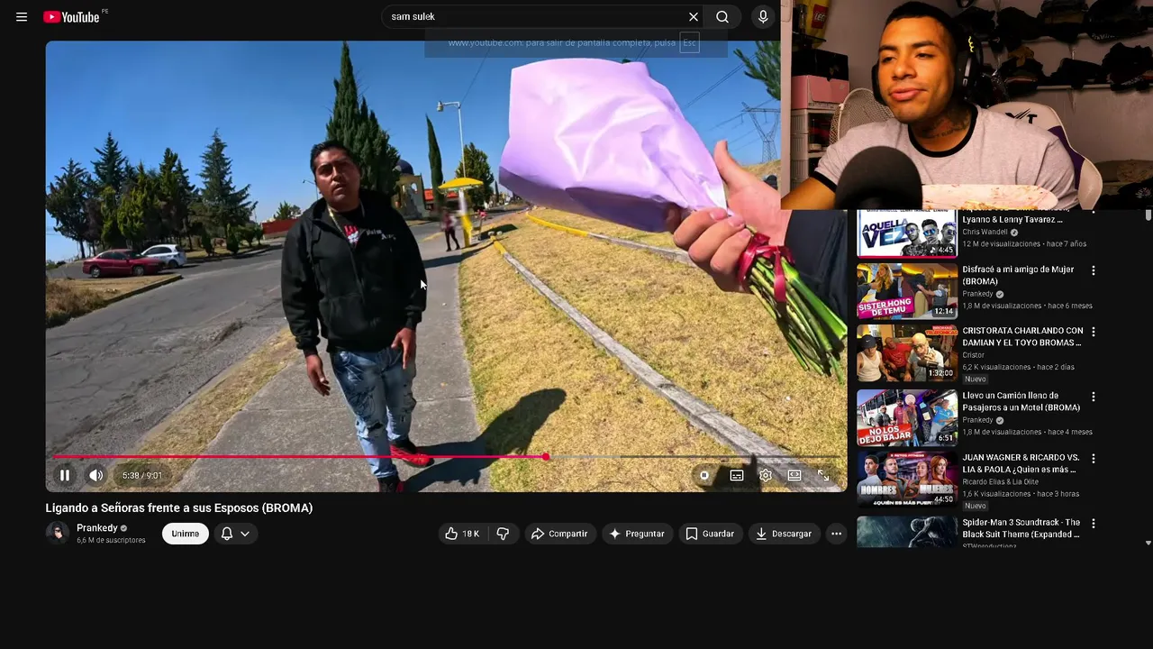The width and height of the screenshot is (1153, 649).
Task: Pause the playing video
Action: coord(65,475)
